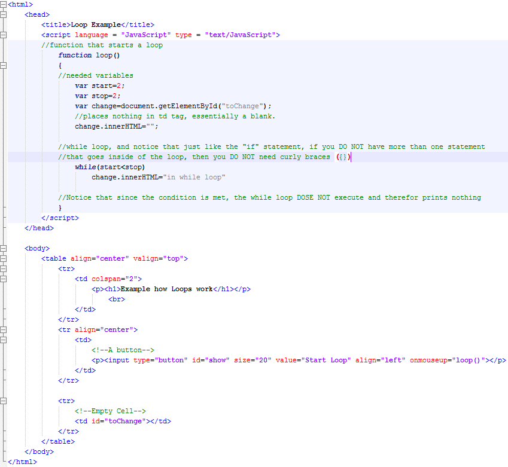Click the "text/JavaScript" type value
508x467 pixels.
[x=240, y=35]
